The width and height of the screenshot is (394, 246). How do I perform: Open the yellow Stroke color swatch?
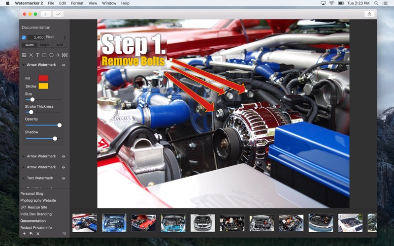coord(43,86)
